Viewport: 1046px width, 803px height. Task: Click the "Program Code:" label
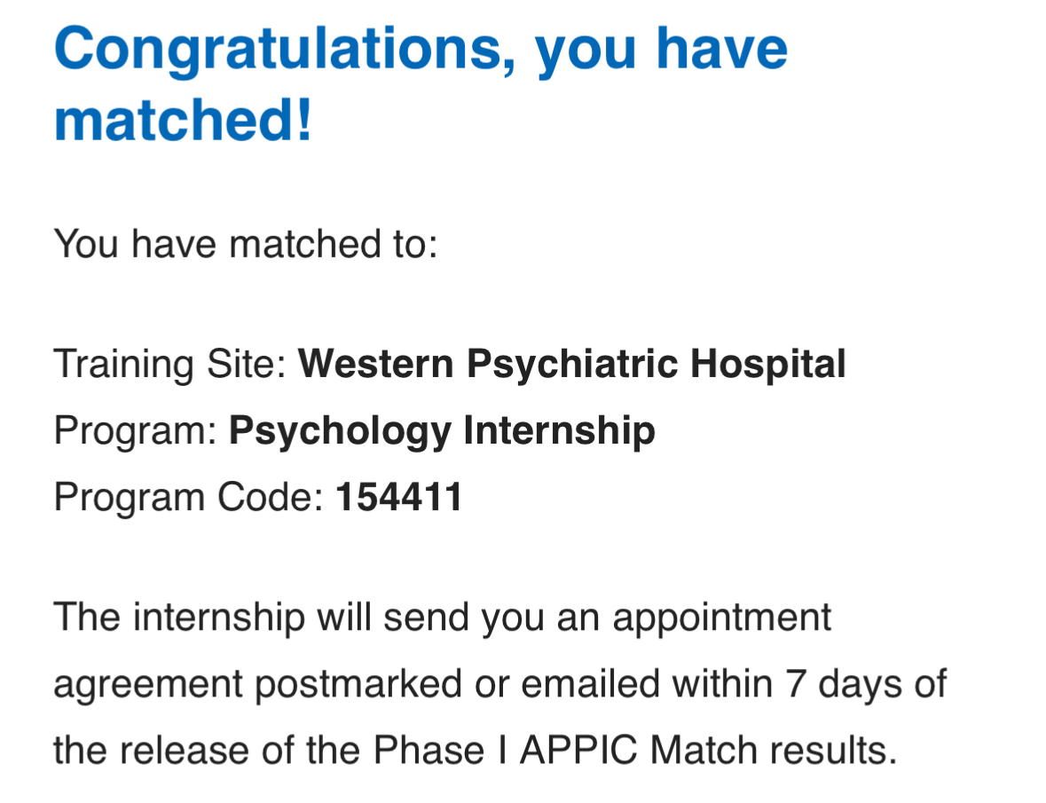(x=187, y=498)
